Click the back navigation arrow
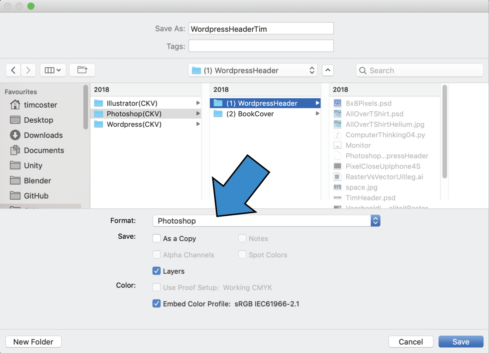Viewport: 489px width, 353px height. click(13, 70)
